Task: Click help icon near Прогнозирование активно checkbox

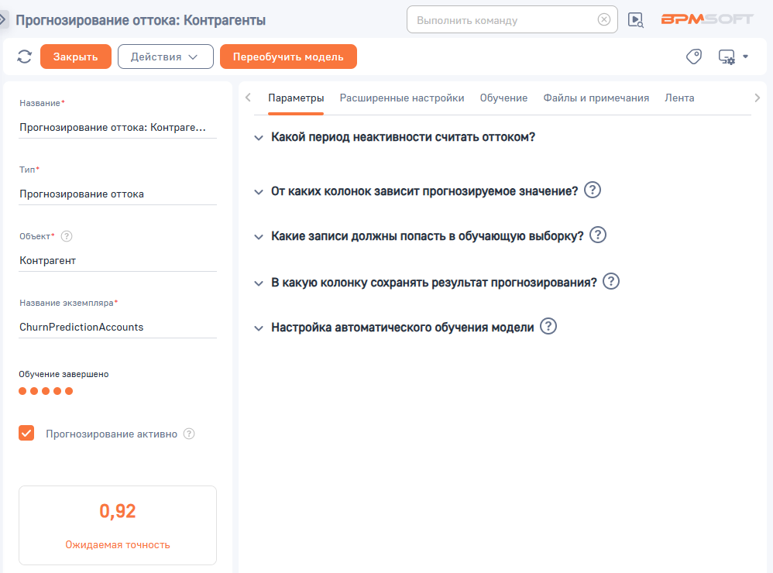Action: [189, 434]
